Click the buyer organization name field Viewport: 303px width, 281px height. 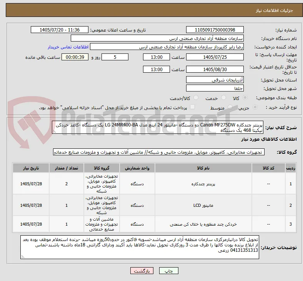click(x=157, y=38)
